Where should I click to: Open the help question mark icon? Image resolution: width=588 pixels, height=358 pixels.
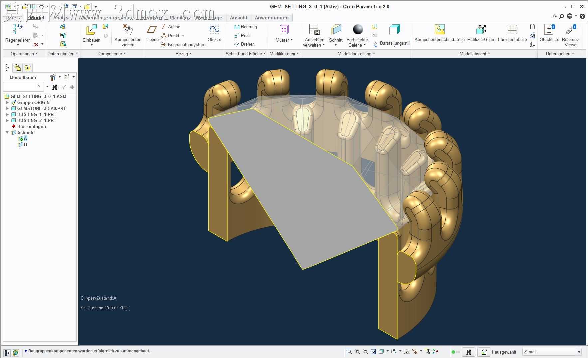(x=582, y=16)
